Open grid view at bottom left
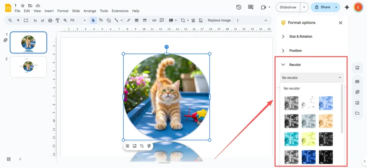Viewport: 367px width, 168px height. (x=9, y=159)
